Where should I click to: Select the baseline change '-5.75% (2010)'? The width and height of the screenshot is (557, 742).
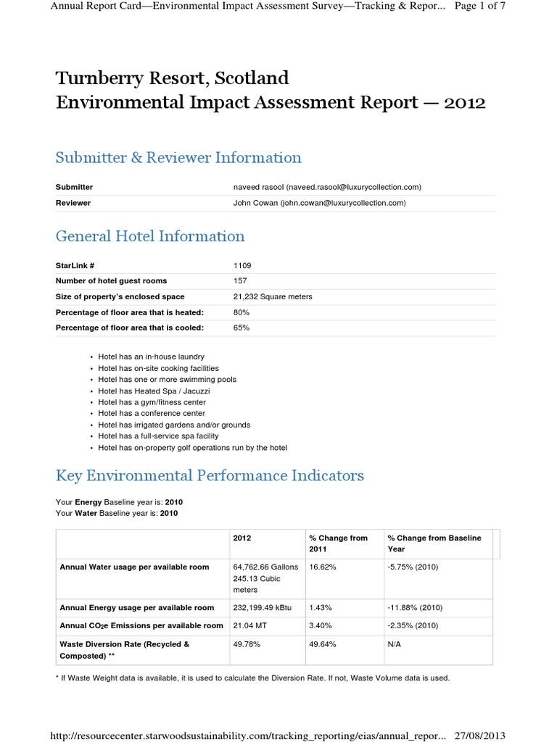click(x=413, y=567)
